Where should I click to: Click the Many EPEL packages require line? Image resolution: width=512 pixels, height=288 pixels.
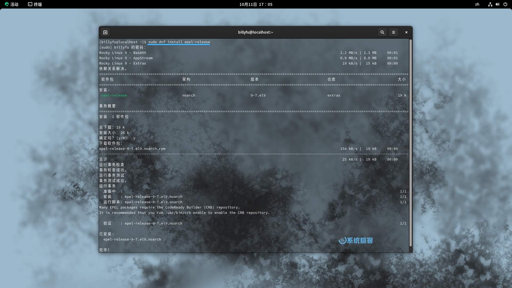[169, 207]
